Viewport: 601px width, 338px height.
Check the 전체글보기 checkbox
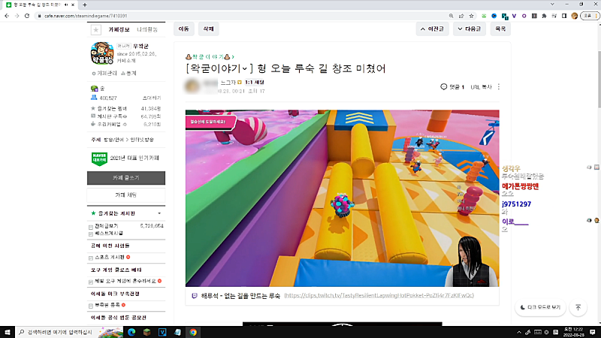[92, 225]
